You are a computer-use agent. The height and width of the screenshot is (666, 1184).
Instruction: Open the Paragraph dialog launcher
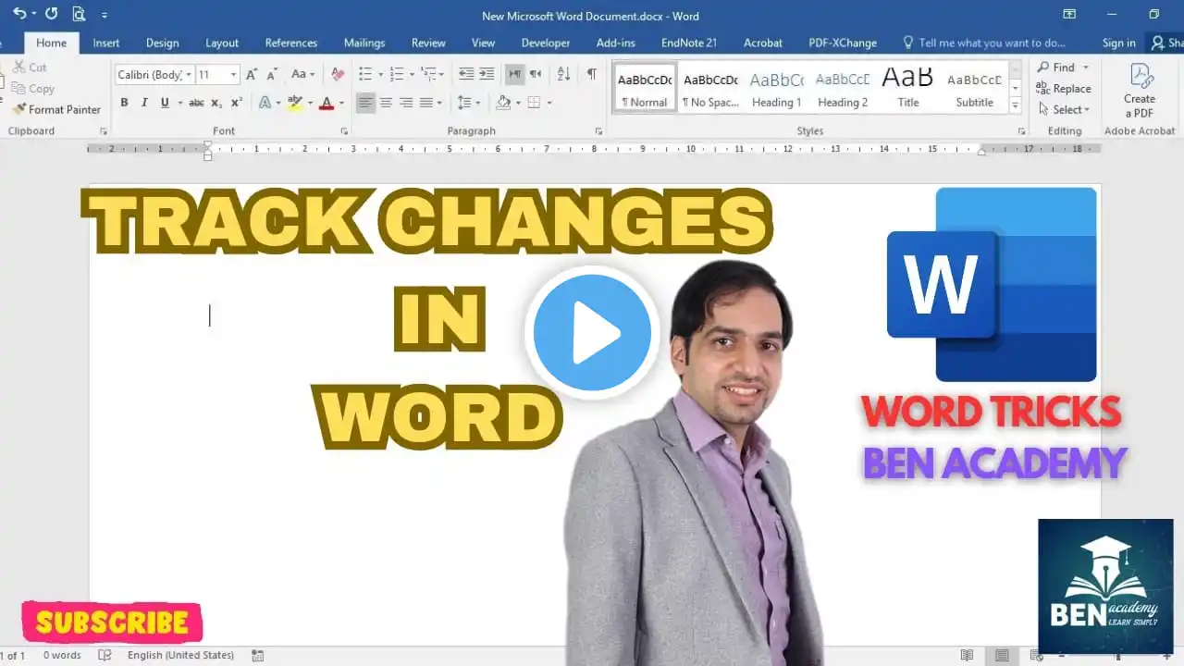tap(599, 131)
